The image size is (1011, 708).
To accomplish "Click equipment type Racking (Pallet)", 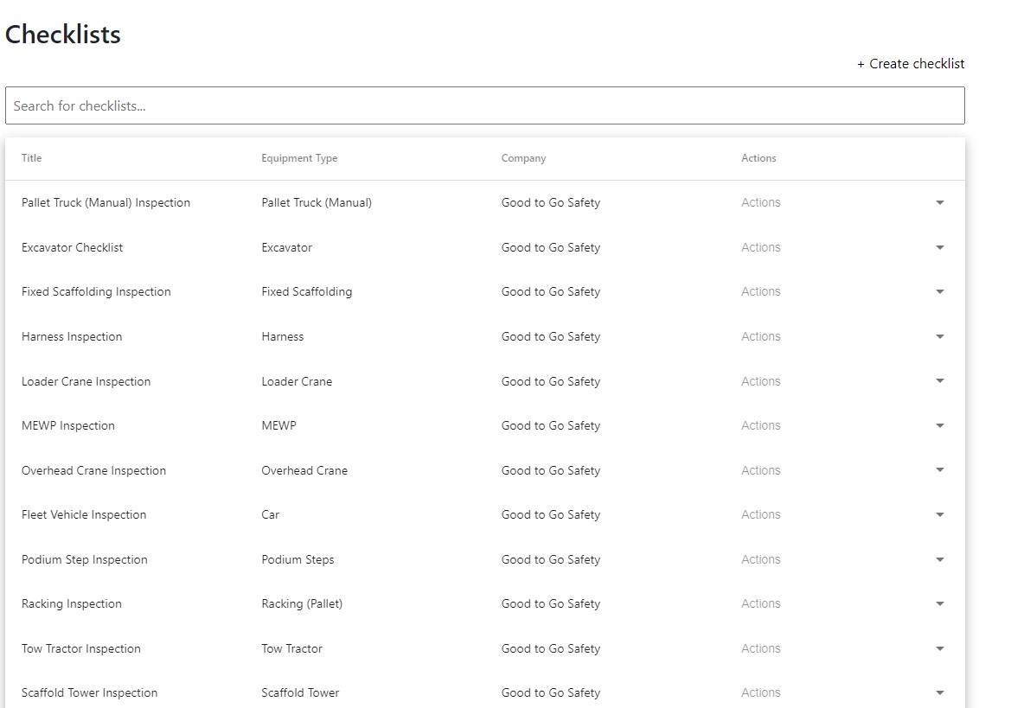I will (302, 603).
